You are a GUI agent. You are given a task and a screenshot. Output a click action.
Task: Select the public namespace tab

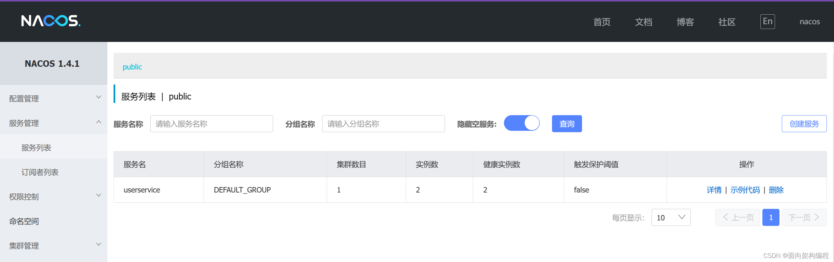click(x=132, y=67)
